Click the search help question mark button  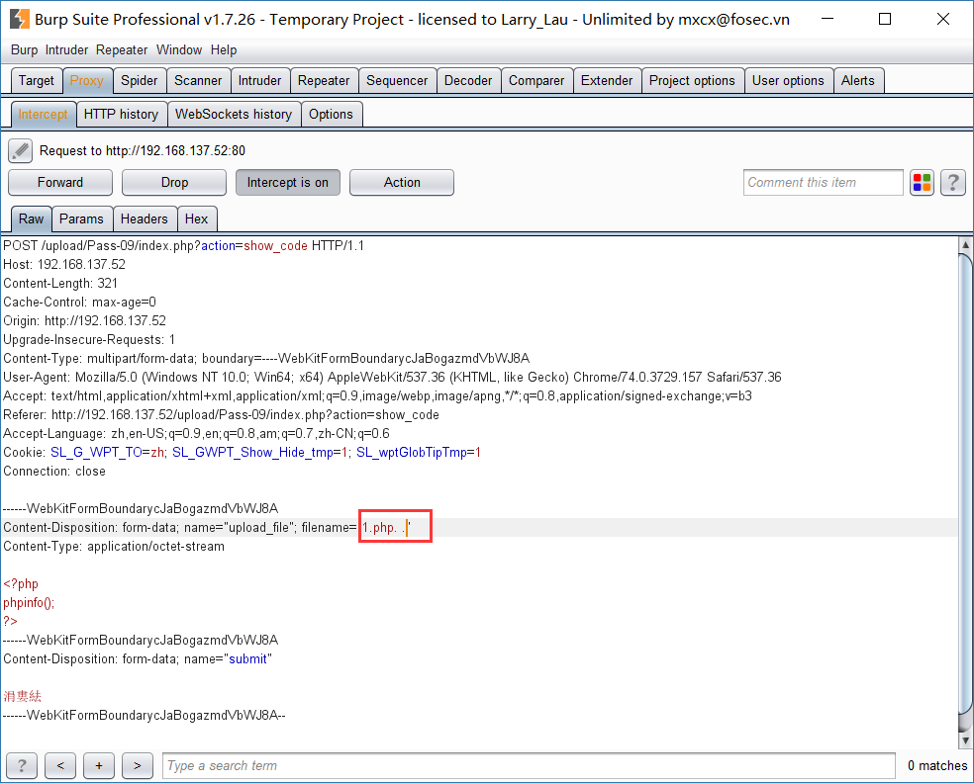coord(22,765)
